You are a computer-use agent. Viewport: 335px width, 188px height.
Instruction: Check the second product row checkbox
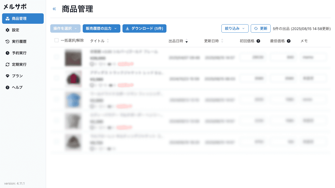[57, 78]
